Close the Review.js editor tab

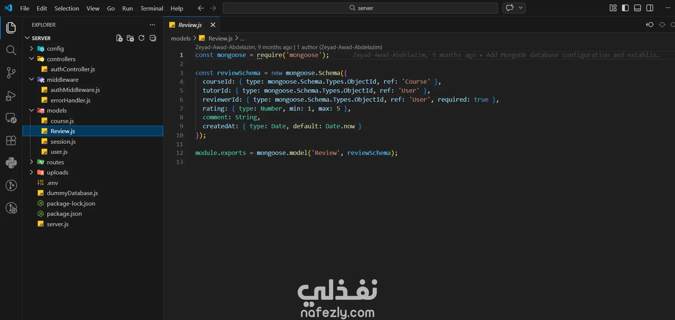coord(213,25)
